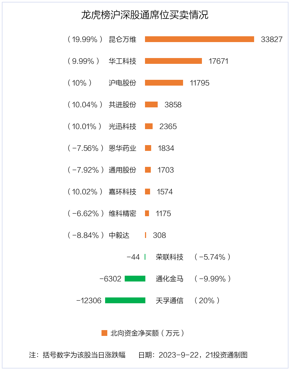290x370 pixels.
Task: Click the 共进股份 bar
Action: click(152, 104)
